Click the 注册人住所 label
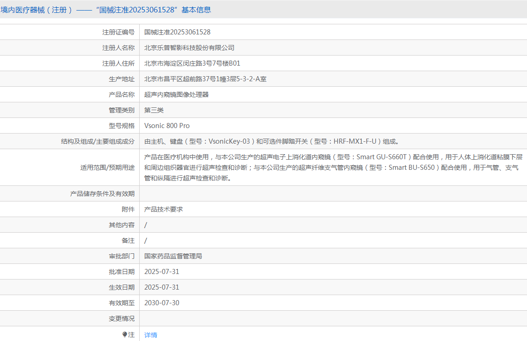 118,63
